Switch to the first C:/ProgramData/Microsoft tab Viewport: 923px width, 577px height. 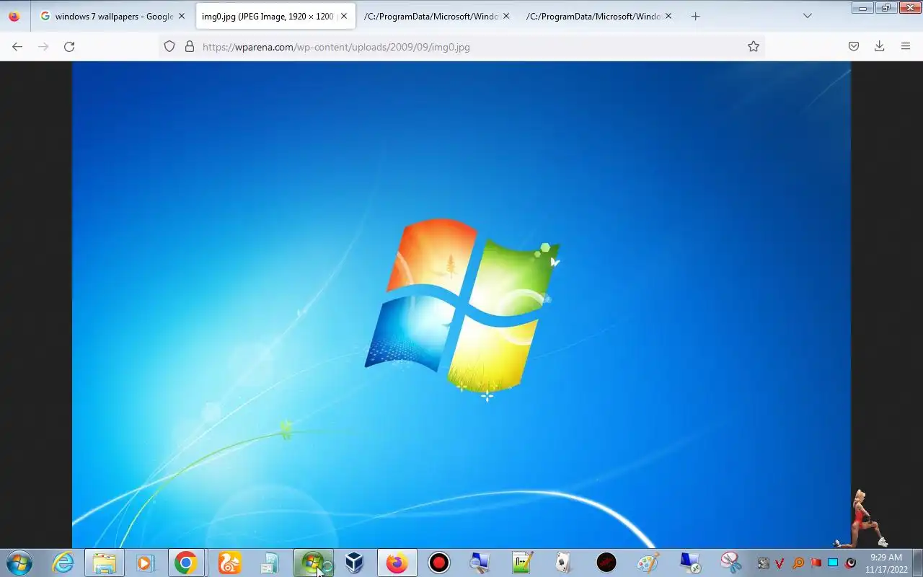(437, 16)
